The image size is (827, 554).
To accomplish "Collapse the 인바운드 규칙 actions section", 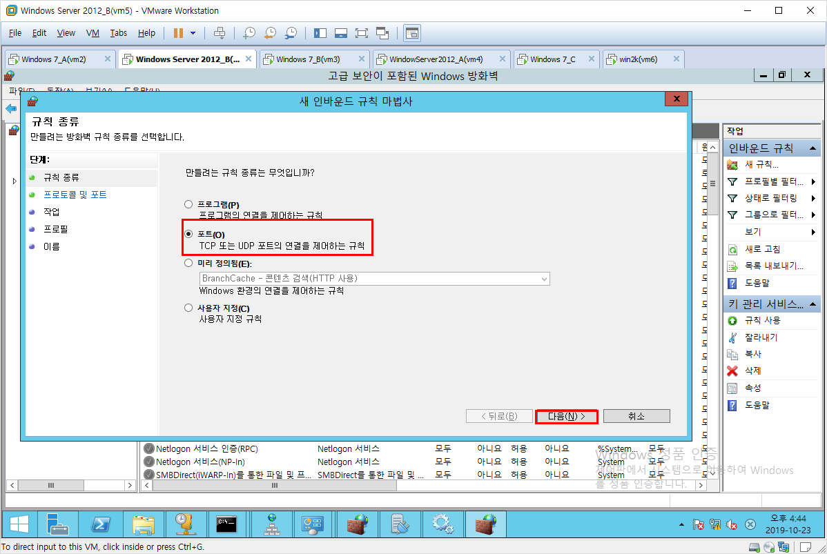I will [x=813, y=148].
